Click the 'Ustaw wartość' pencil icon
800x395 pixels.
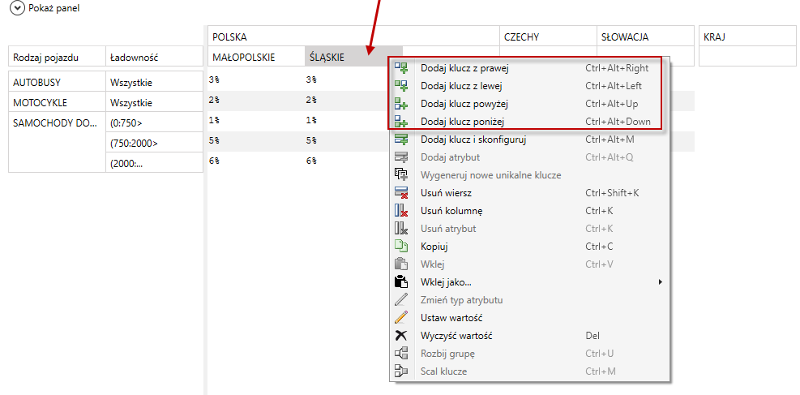(x=401, y=317)
